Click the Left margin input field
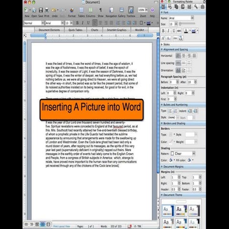This screenshot has height=229, width=229. [x=174, y=177]
